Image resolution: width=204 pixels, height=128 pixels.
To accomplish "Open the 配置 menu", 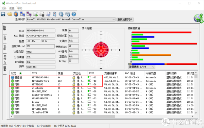I will (12, 8).
